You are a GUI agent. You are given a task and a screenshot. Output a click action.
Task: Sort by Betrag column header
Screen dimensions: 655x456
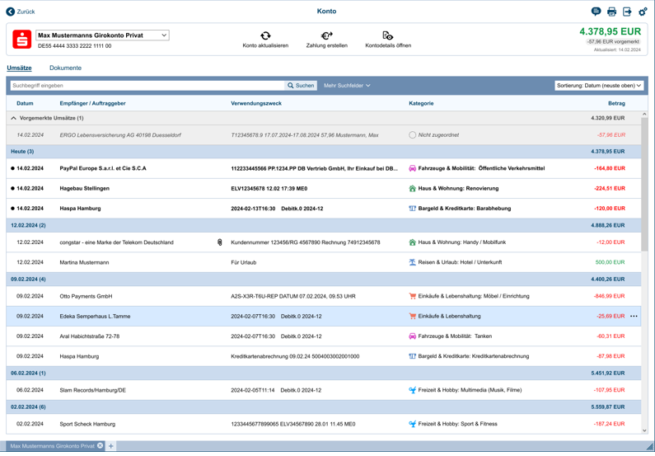click(x=616, y=104)
